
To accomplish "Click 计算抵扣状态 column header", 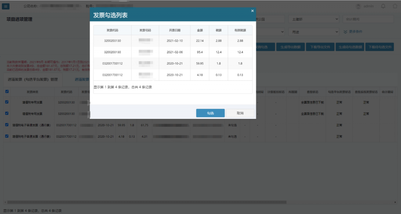I will pyautogui.click(x=276, y=92).
